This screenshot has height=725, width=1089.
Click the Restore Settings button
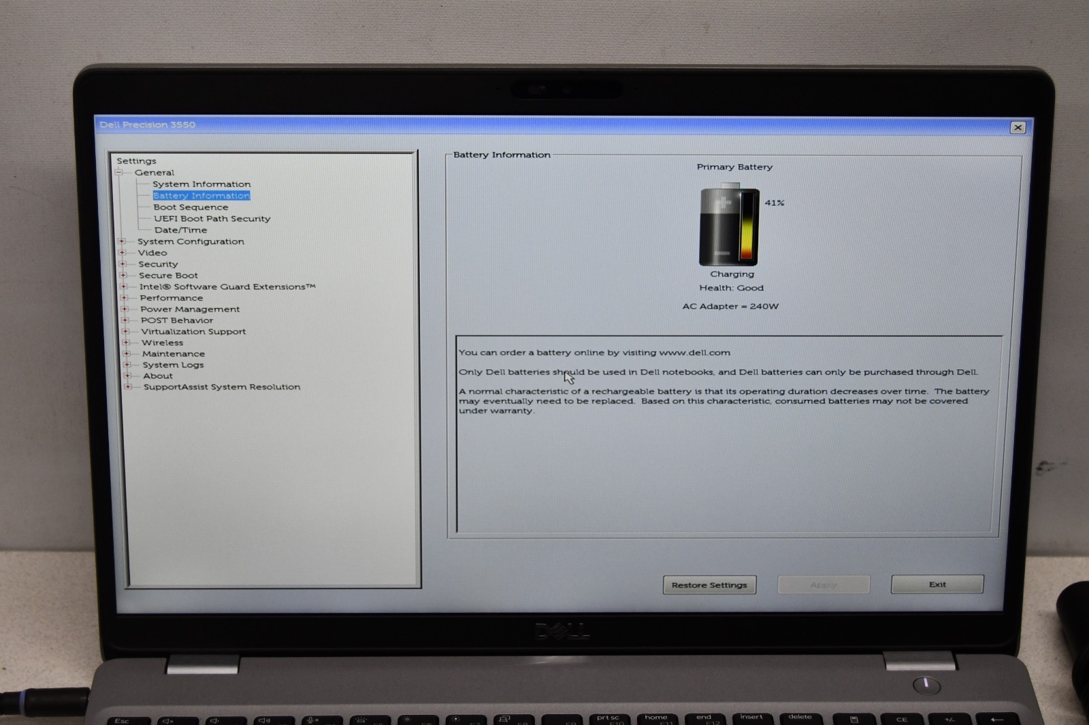tap(709, 585)
